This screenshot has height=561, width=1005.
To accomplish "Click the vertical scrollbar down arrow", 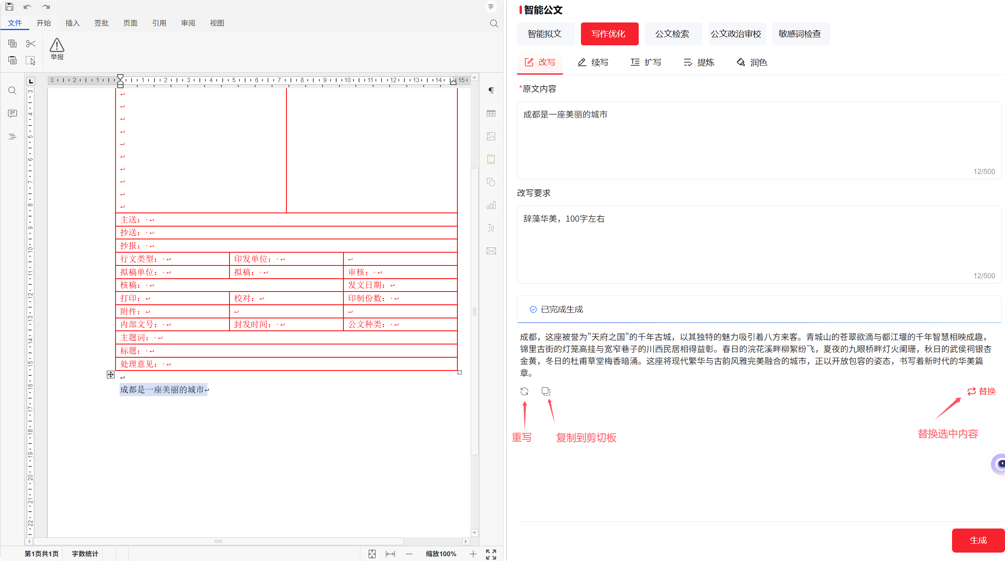I will click(x=475, y=533).
